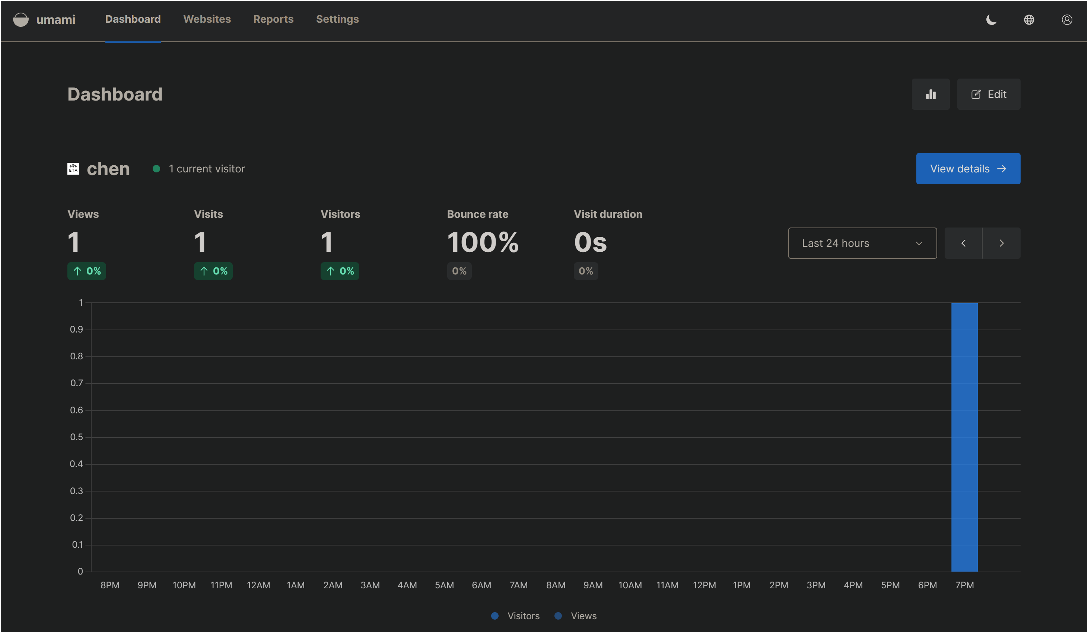Open language selector globe icon
1088x633 pixels.
1029,20
